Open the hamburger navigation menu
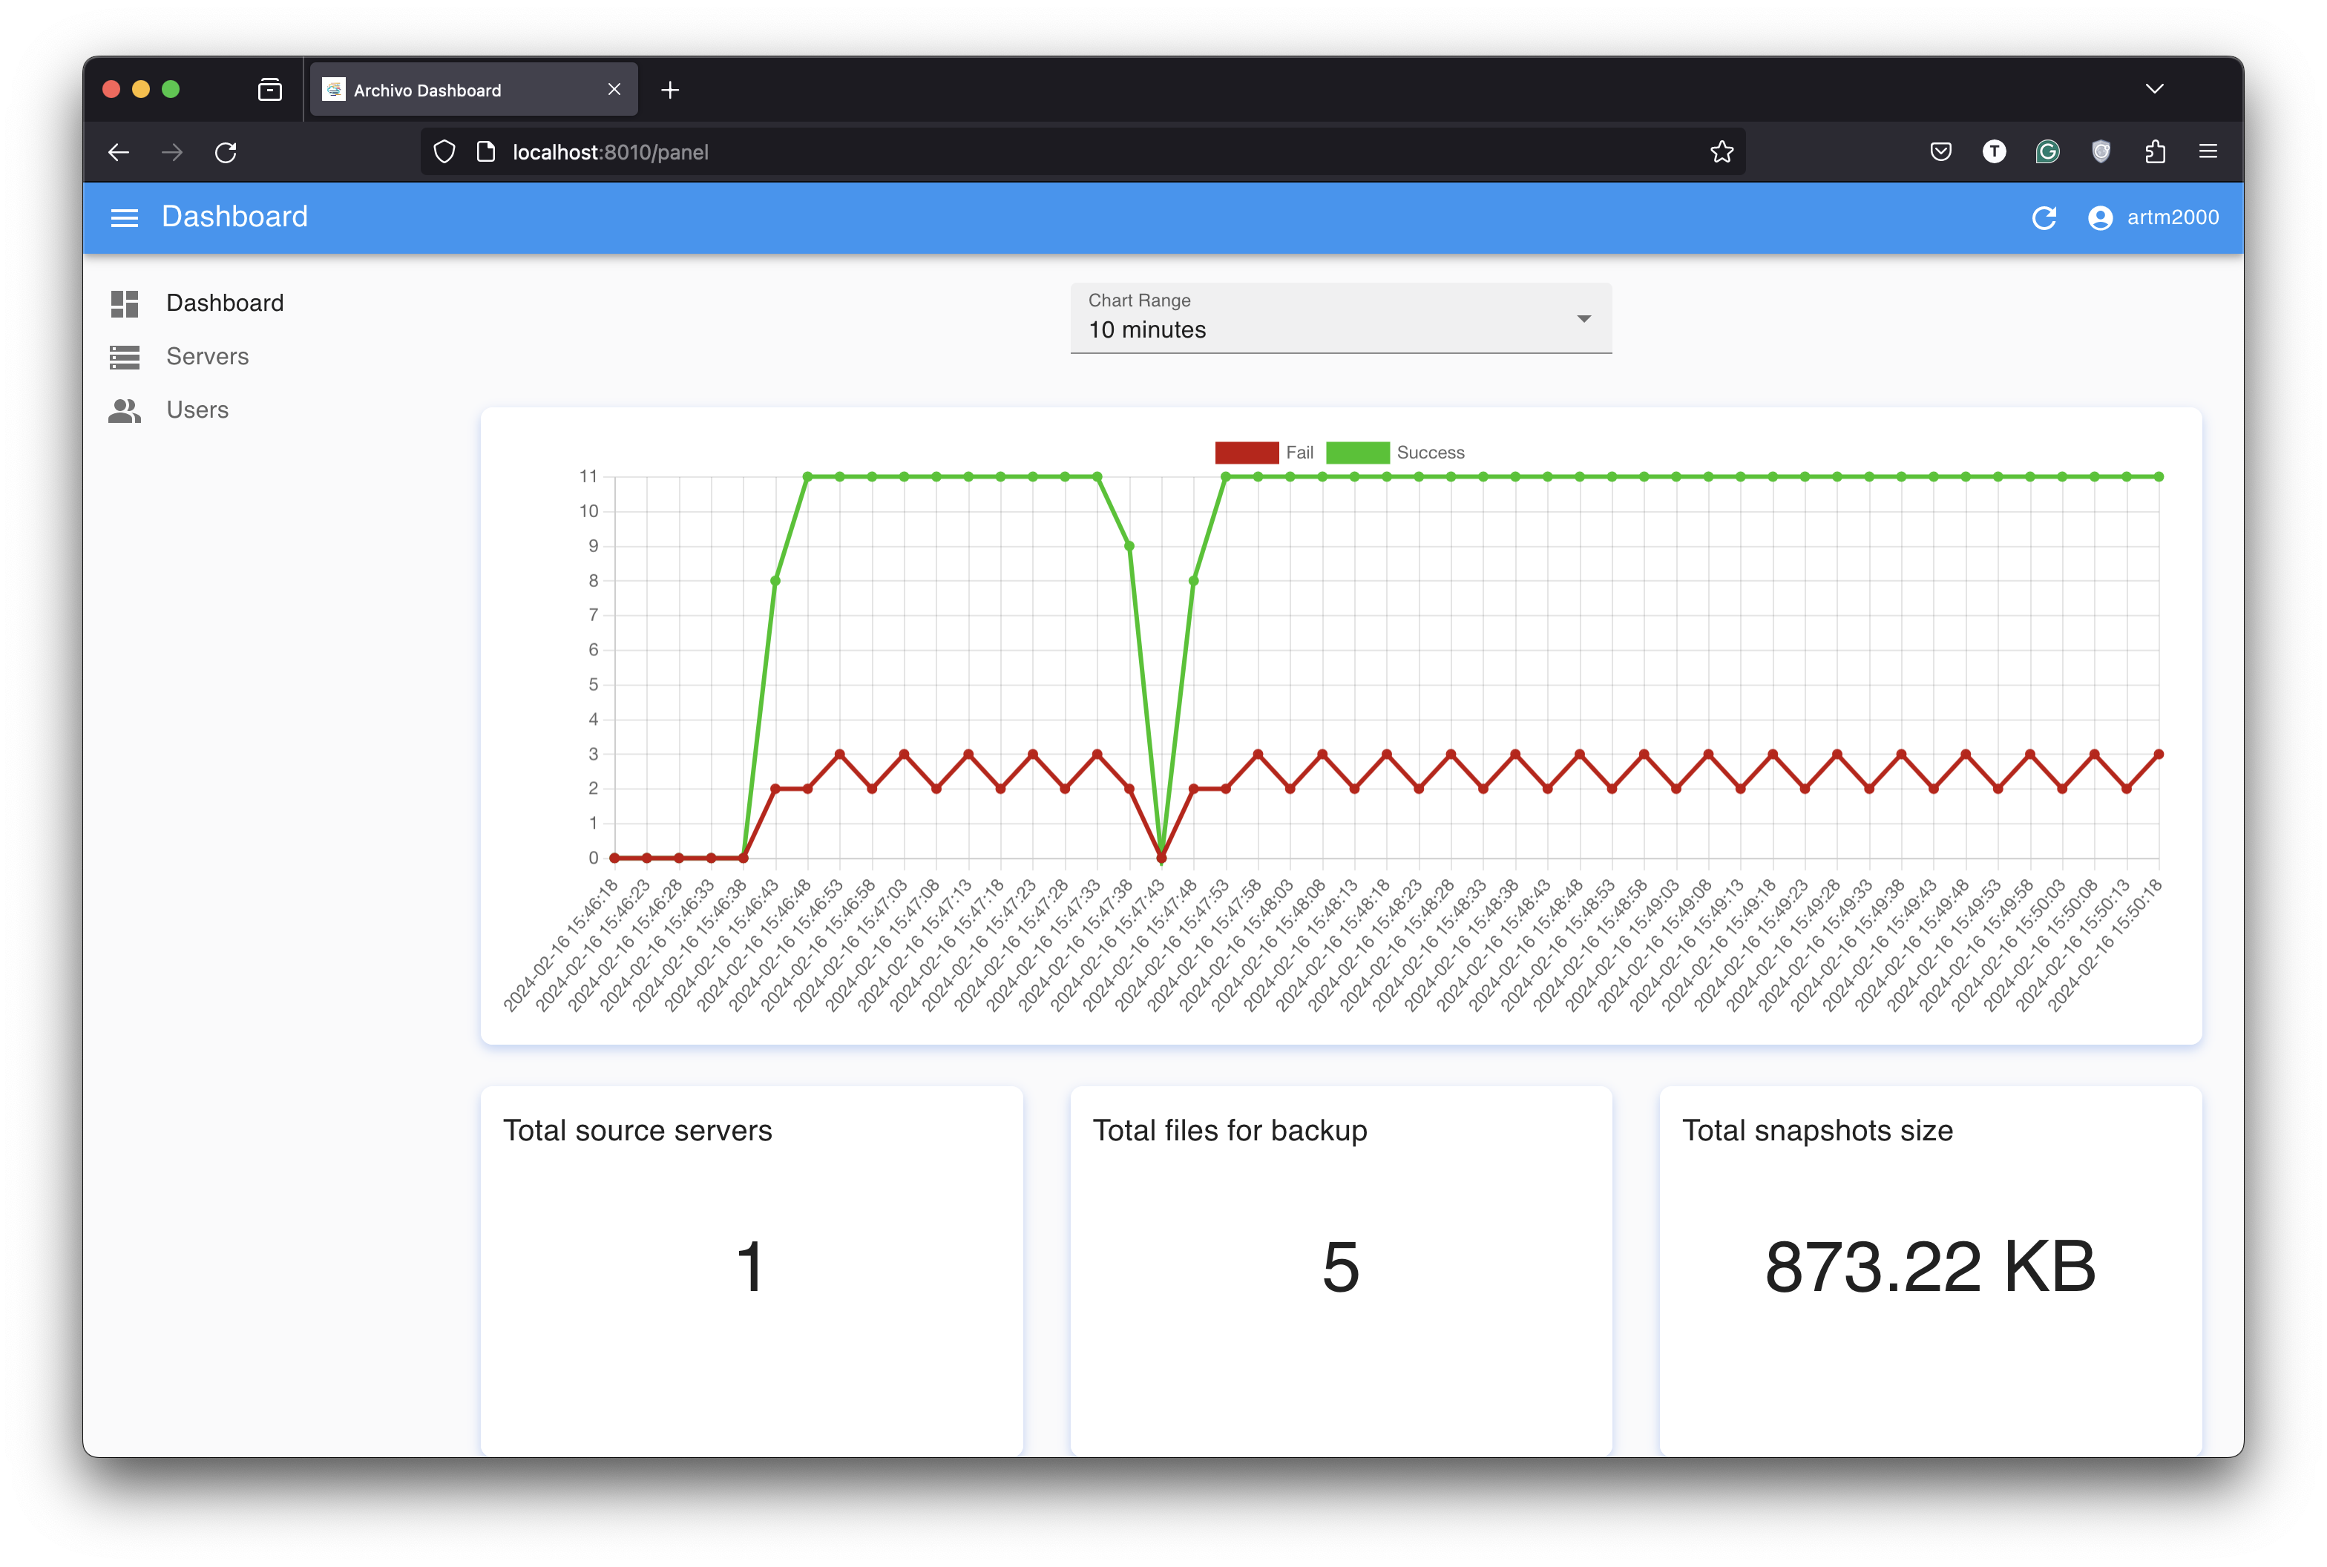Image resolution: width=2327 pixels, height=1567 pixels. (x=124, y=217)
